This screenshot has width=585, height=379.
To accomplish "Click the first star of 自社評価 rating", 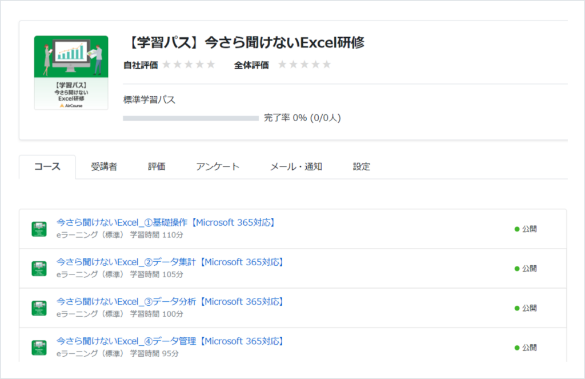I will pyautogui.click(x=166, y=65).
